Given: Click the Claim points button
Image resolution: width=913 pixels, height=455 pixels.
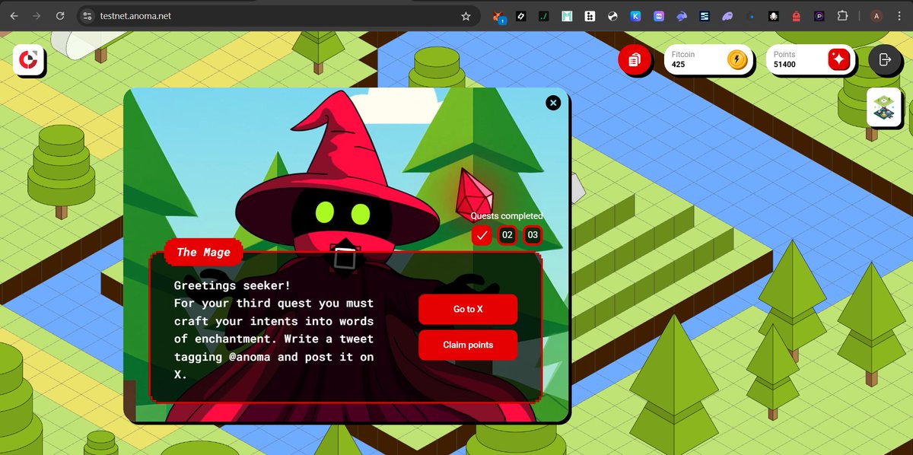Looking at the screenshot, I should (468, 345).
